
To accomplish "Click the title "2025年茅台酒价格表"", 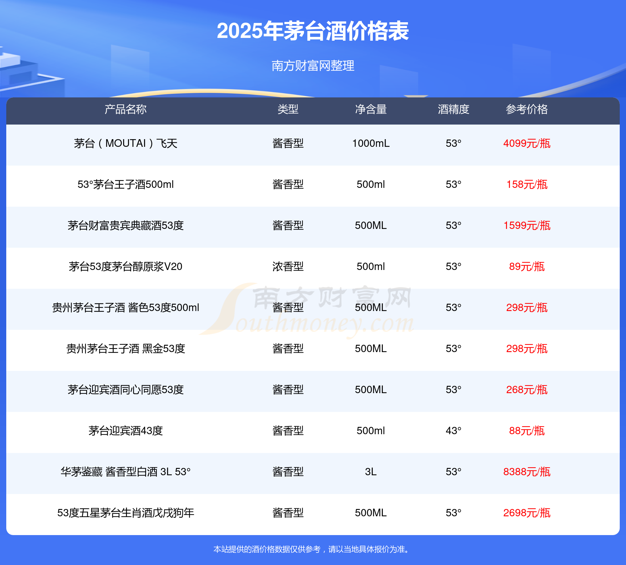I will point(313,31).
